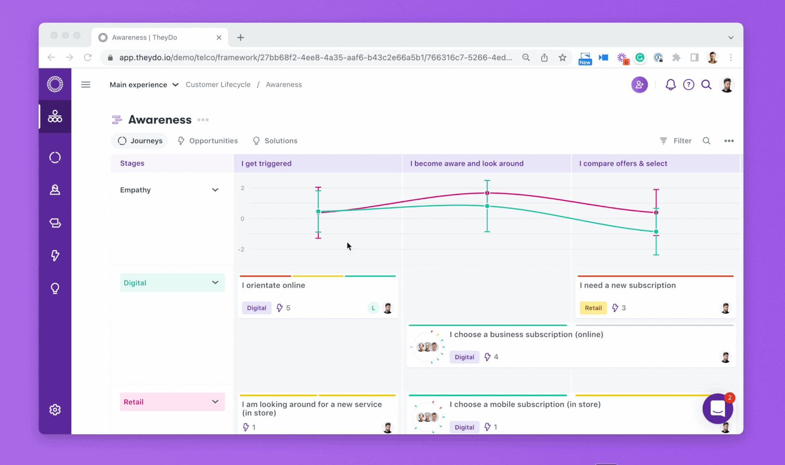785x465 pixels.
Task: Open the more options next to Awareness title
Action: [203, 120]
